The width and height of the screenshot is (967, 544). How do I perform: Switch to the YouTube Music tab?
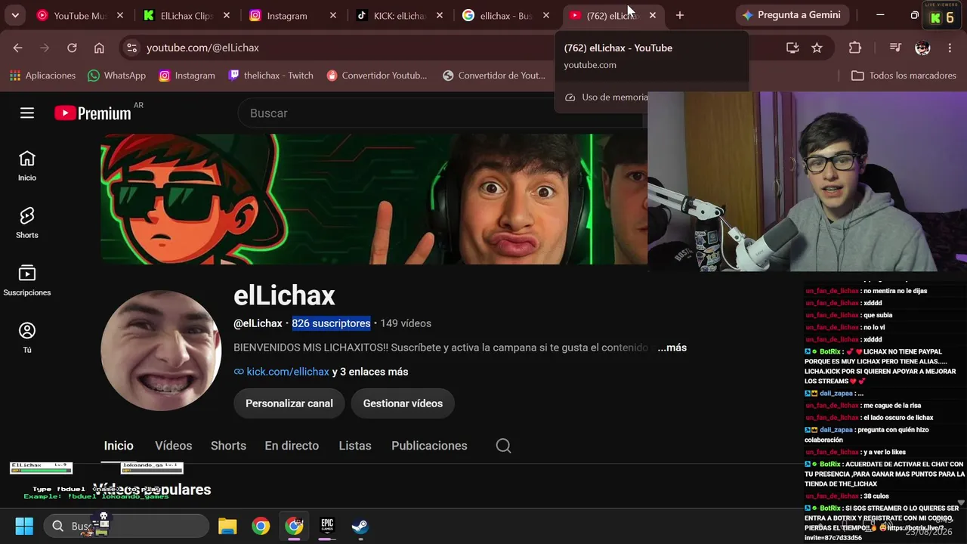point(81,15)
